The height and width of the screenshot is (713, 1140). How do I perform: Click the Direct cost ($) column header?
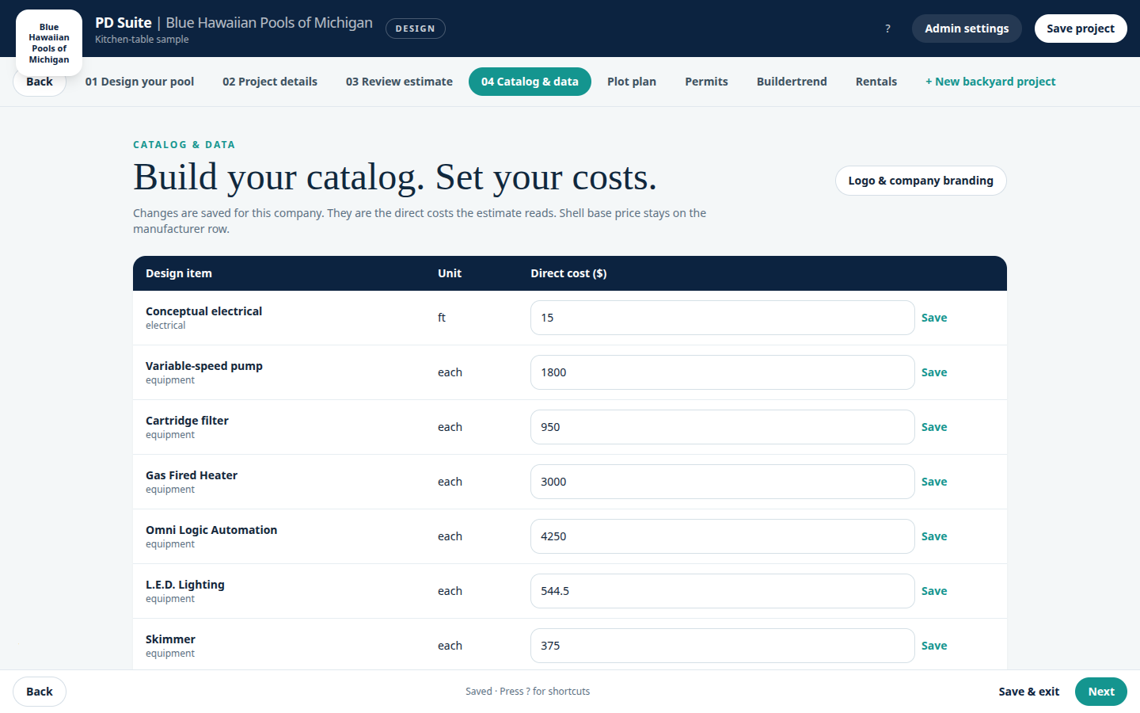pos(568,273)
